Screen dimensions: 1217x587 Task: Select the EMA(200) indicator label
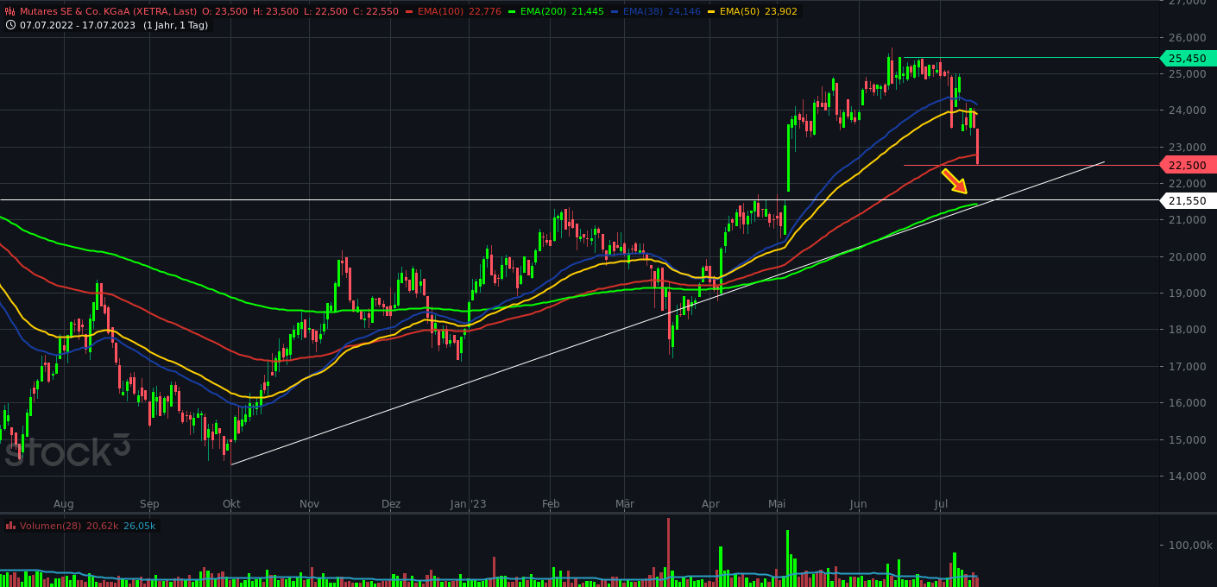[x=544, y=11]
